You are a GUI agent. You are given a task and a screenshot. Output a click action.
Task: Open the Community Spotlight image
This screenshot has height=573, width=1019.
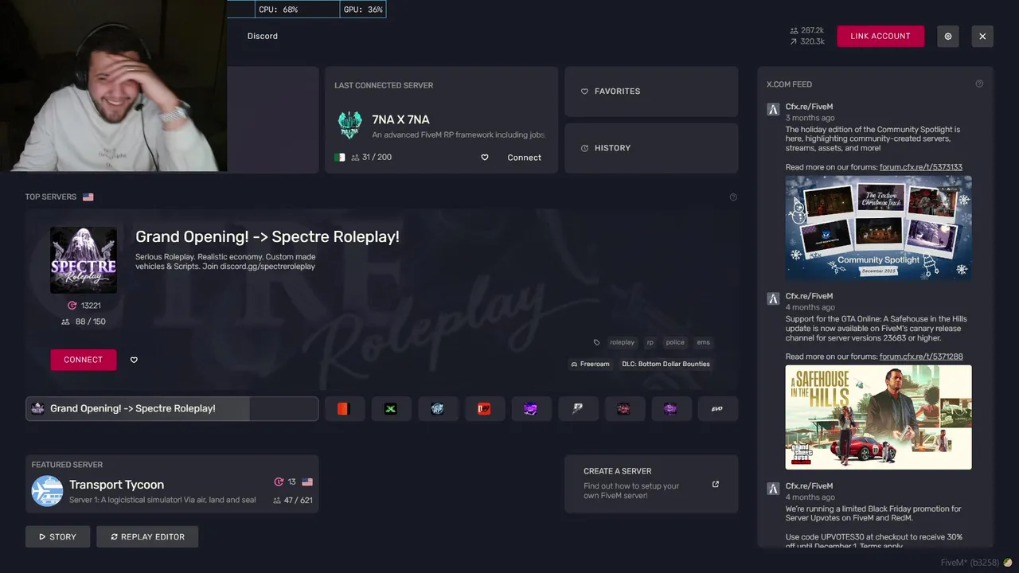point(878,228)
